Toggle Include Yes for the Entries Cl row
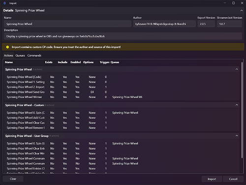Screen dimensions: 246x185 click(x=65, y=169)
